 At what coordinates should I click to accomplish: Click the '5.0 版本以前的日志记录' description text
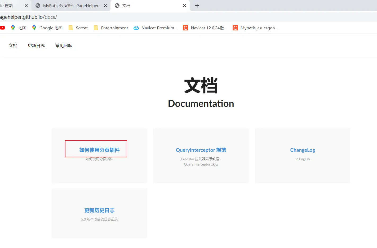pos(99,219)
